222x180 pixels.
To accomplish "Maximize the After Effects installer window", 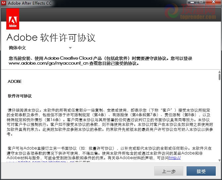I will click(201, 2).
